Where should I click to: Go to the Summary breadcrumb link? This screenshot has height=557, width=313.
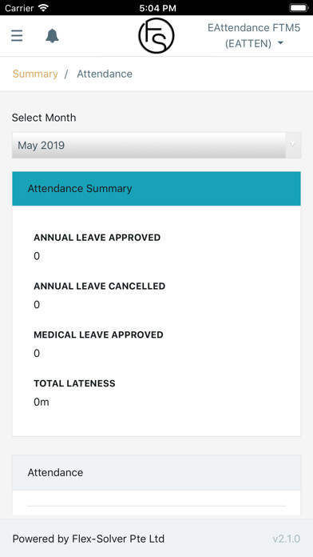(35, 74)
